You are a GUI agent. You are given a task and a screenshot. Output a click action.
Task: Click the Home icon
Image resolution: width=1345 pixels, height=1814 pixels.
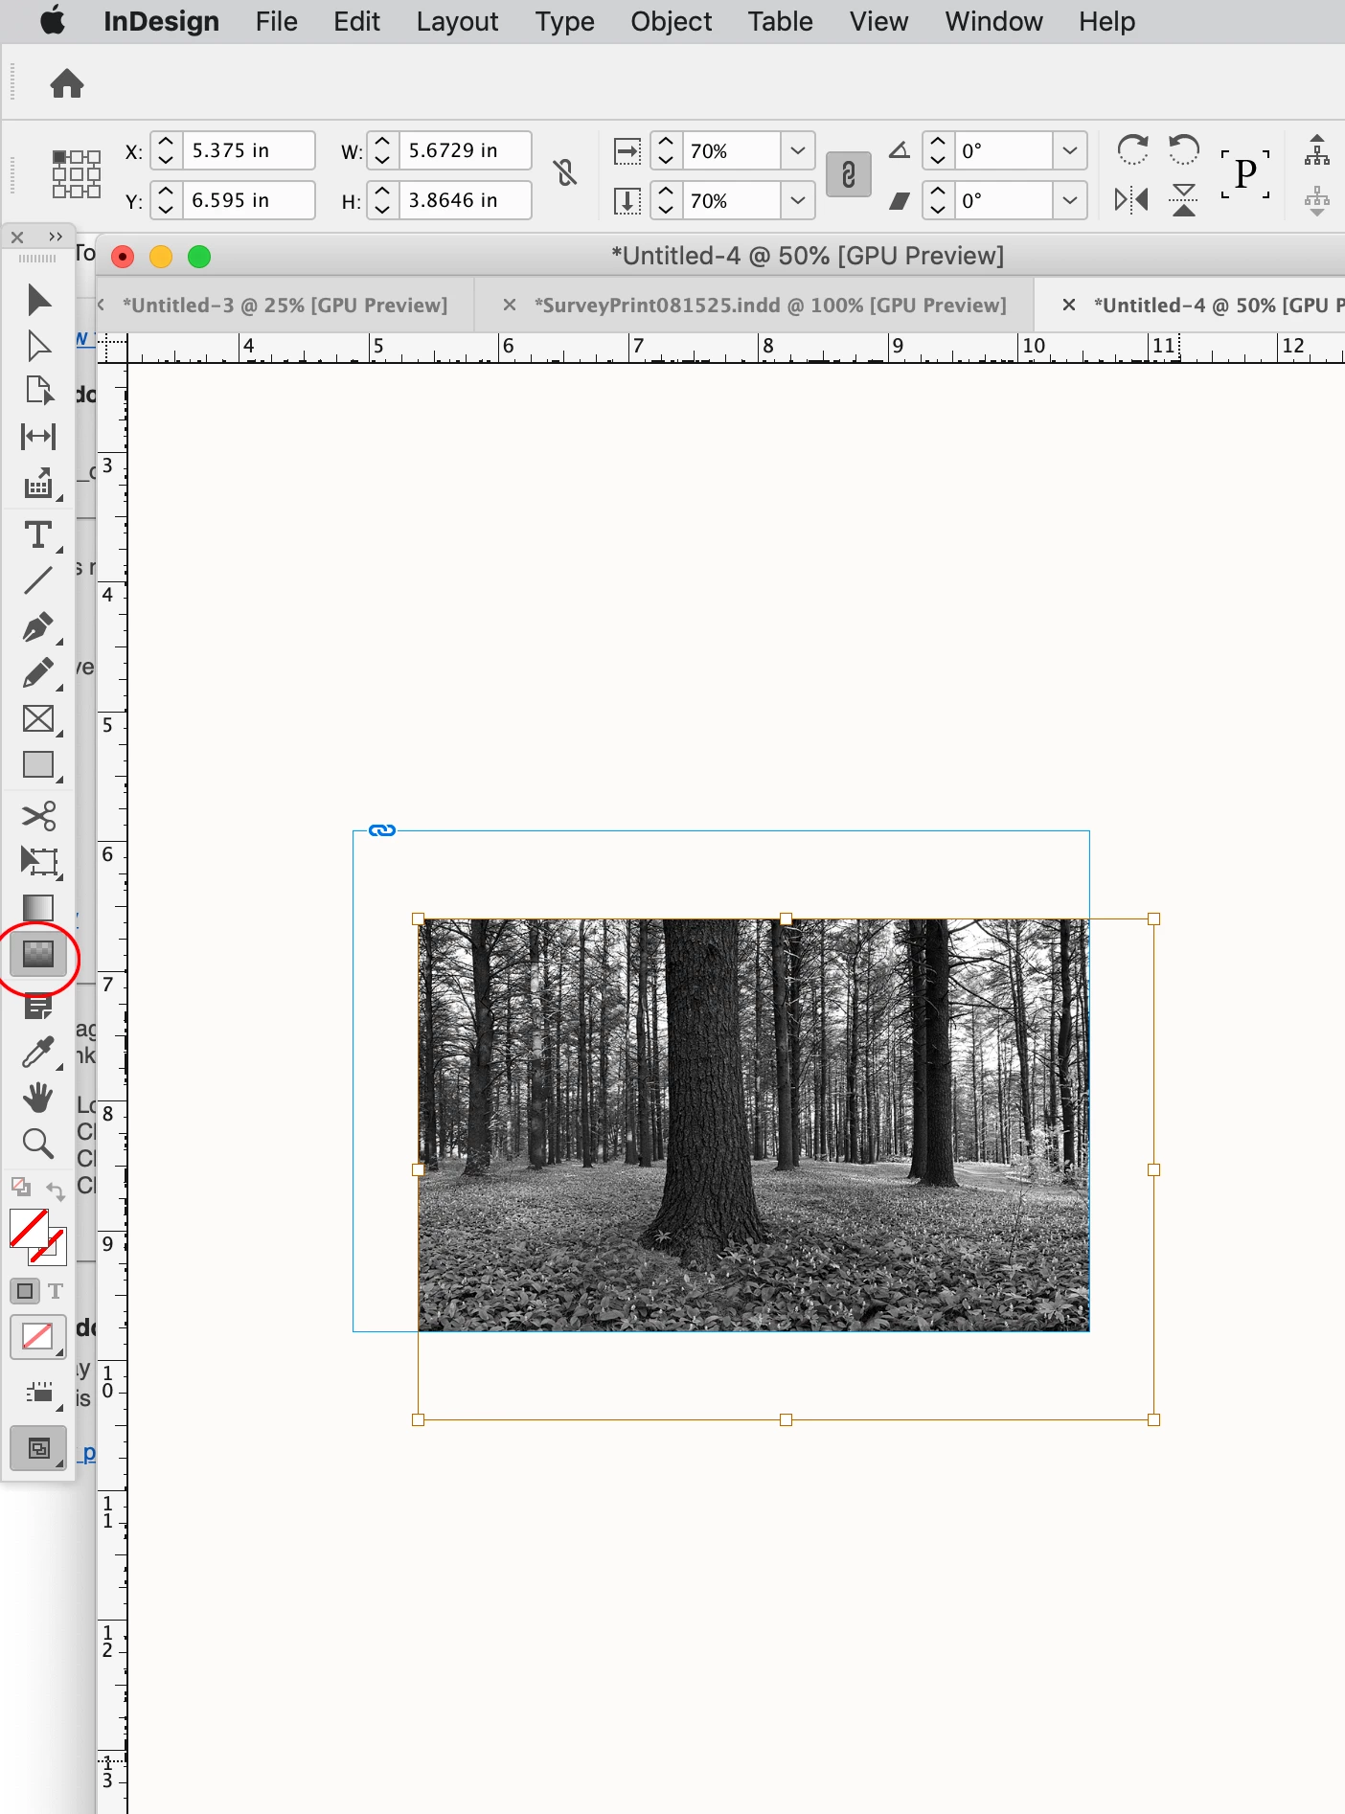coord(67,84)
